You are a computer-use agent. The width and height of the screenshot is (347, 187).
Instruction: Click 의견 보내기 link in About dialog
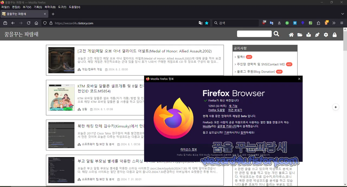click(x=235, y=110)
